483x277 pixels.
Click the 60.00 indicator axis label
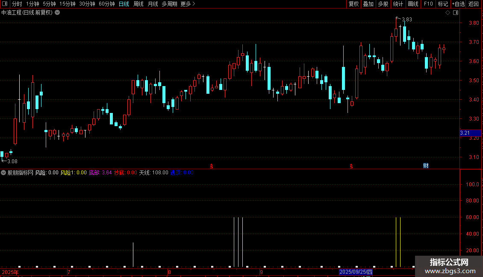point(472,217)
